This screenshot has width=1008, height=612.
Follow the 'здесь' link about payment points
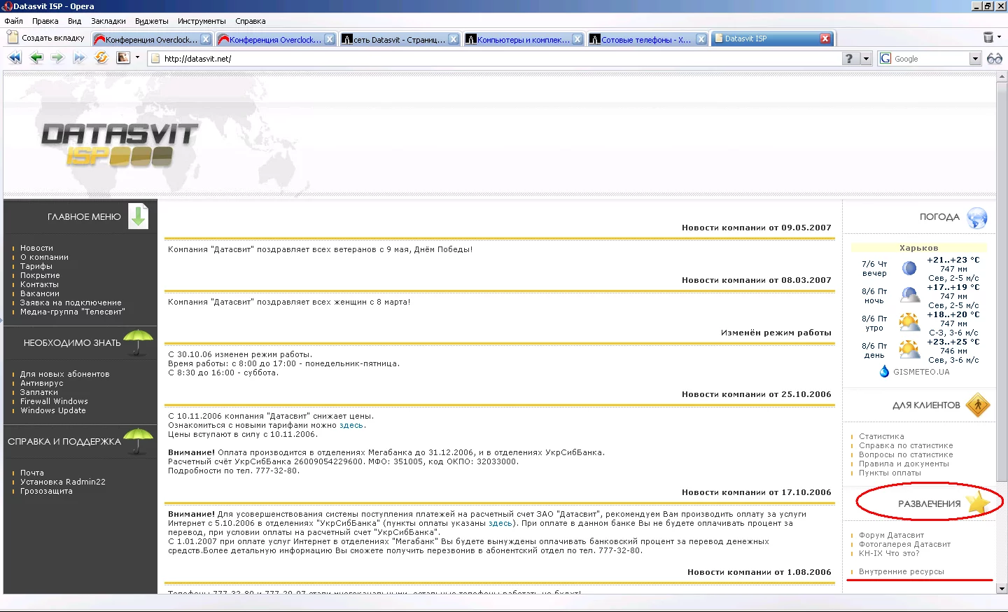500,523
